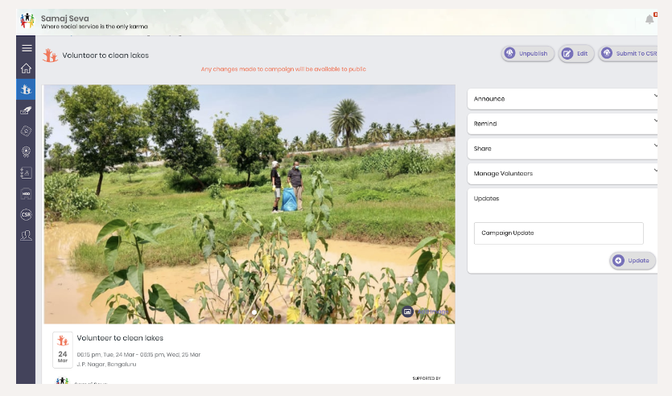
Task: Click the Unpublish button
Action: coord(528,54)
